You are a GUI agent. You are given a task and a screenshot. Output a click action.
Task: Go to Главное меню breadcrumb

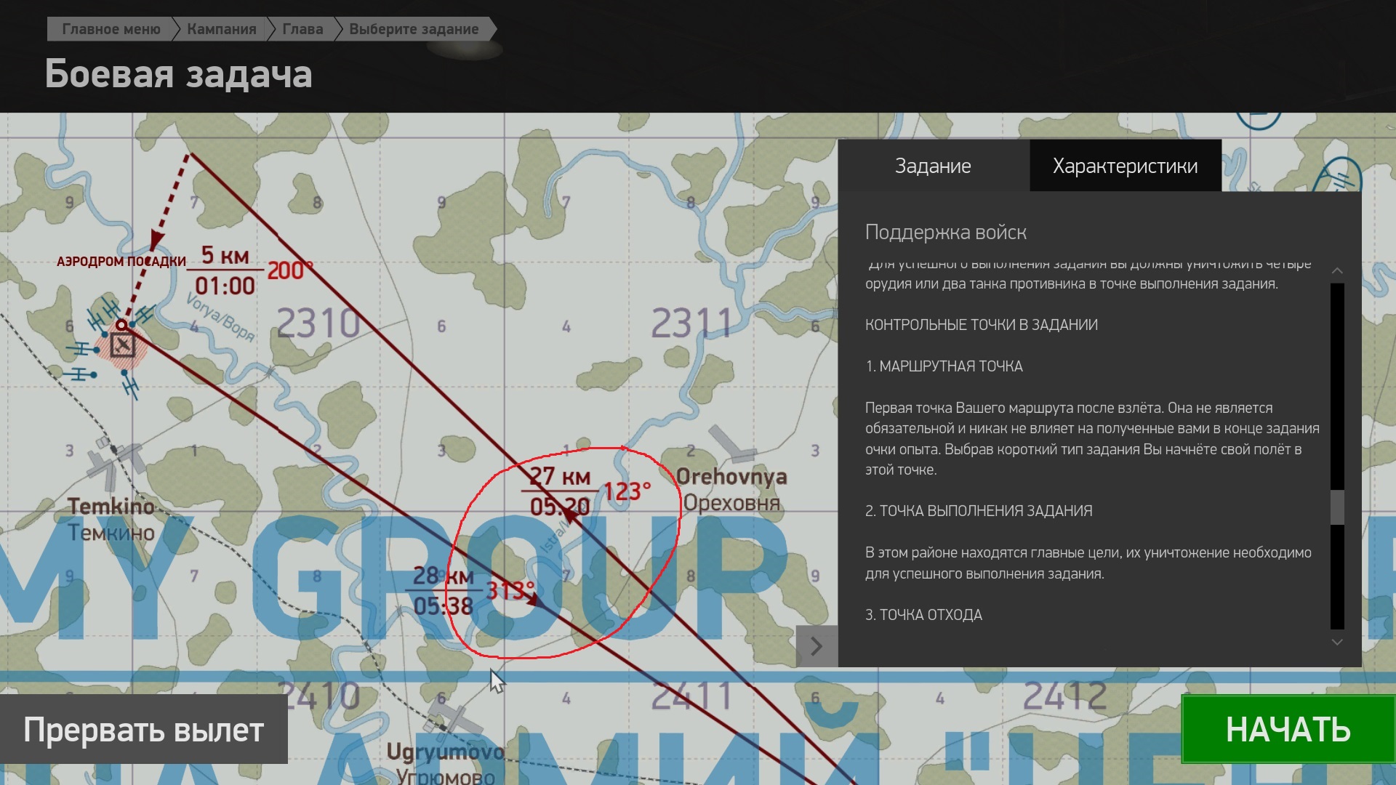[x=111, y=29]
